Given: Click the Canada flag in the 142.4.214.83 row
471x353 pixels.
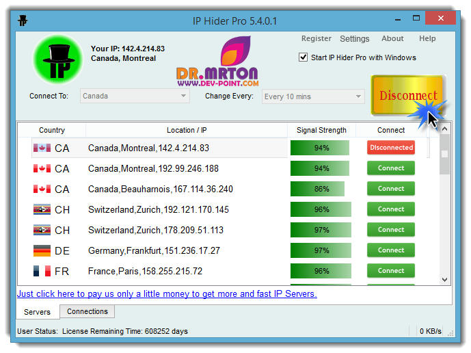Looking at the screenshot, I should point(42,148).
